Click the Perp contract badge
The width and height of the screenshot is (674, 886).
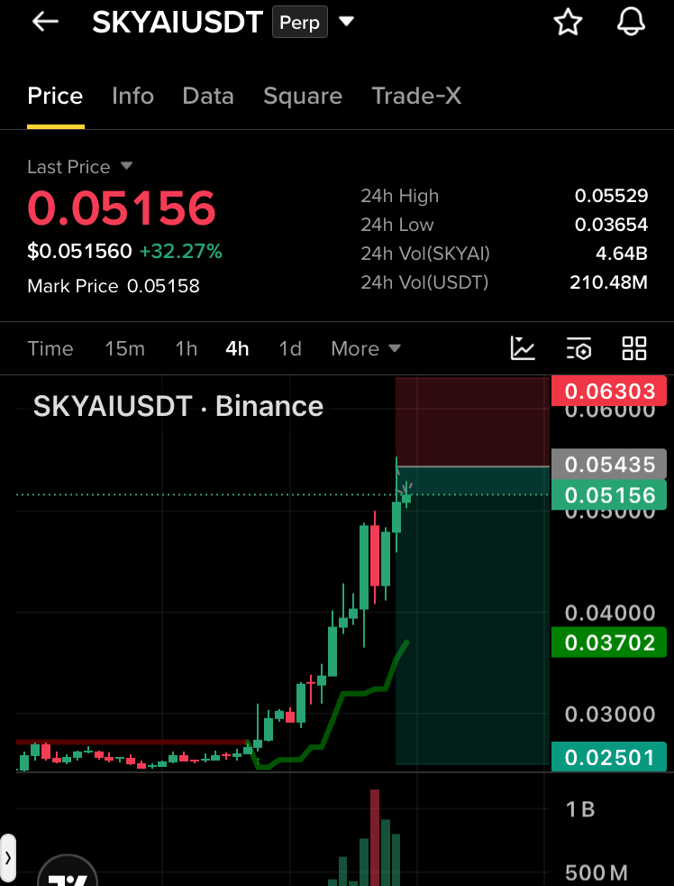pyautogui.click(x=300, y=22)
